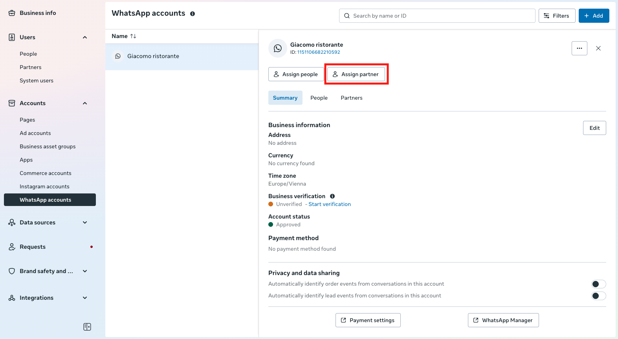The image size is (618, 339).
Task: Expand the Data sources section
Action: (85, 222)
